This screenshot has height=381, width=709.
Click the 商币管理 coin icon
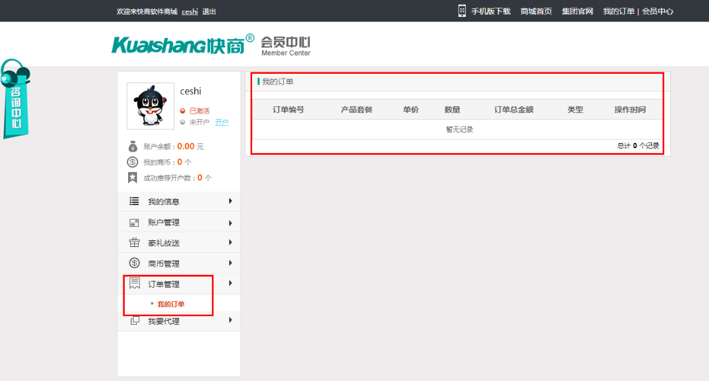click(134, 263)
